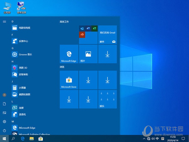
Task: Open 连接 app in list
Action: (32, 108)
